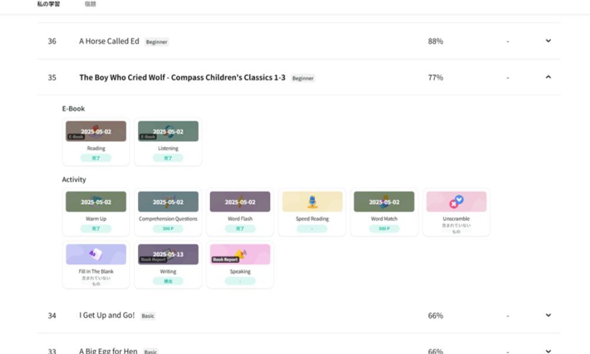Expand the I Get Up and Go! row

click(548, 315)
